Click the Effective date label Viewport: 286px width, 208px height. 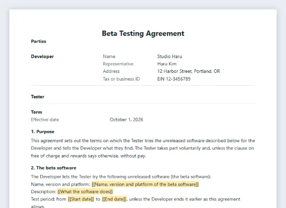coord(45,120)
